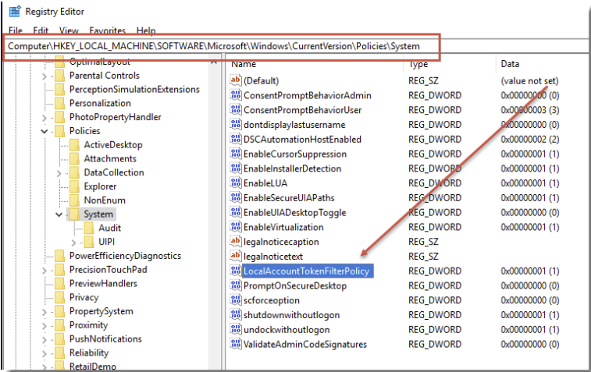591x372 pixels.
Task: Select the shutdownwithoutlogon value name
Action: click(x=291, y=315)
